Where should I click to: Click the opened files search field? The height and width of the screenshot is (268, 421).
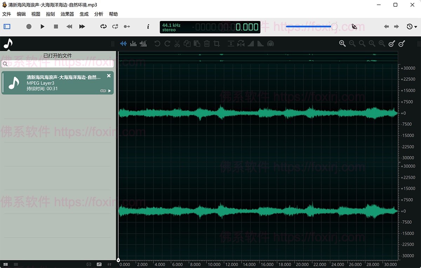click(58, 64)
